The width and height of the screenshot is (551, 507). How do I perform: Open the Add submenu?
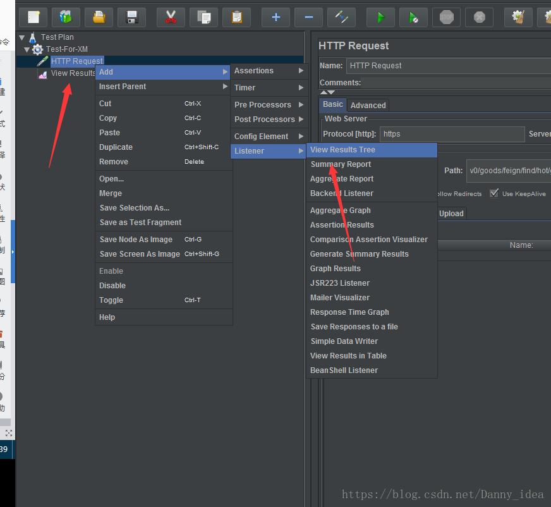[162, 72]
